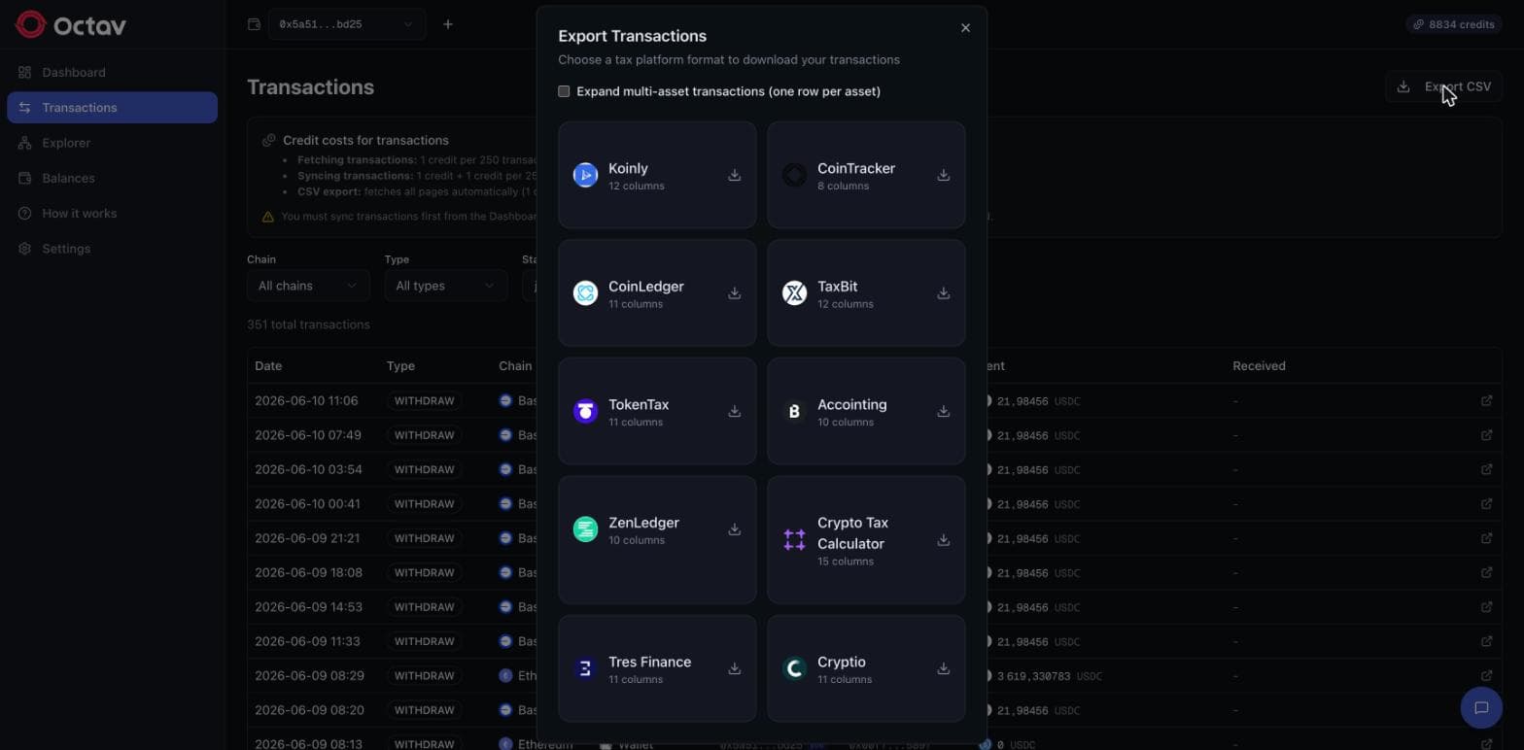
Task: Open the All chains filter dropdown
Action: coord(307,286)
